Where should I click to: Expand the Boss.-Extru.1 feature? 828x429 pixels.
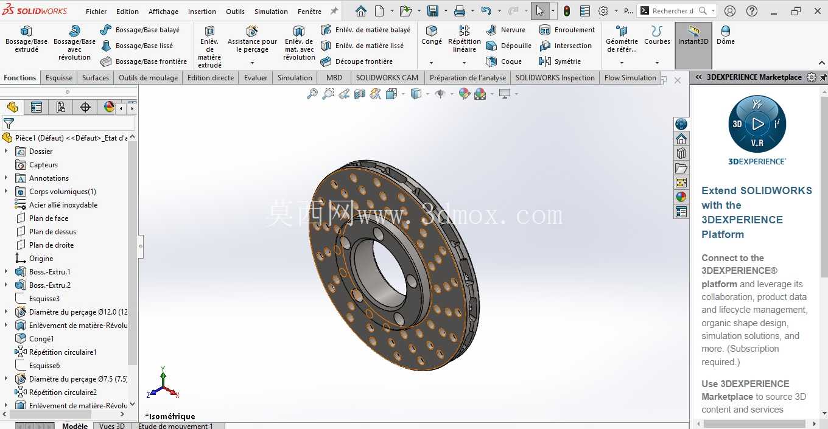point(6,272)
